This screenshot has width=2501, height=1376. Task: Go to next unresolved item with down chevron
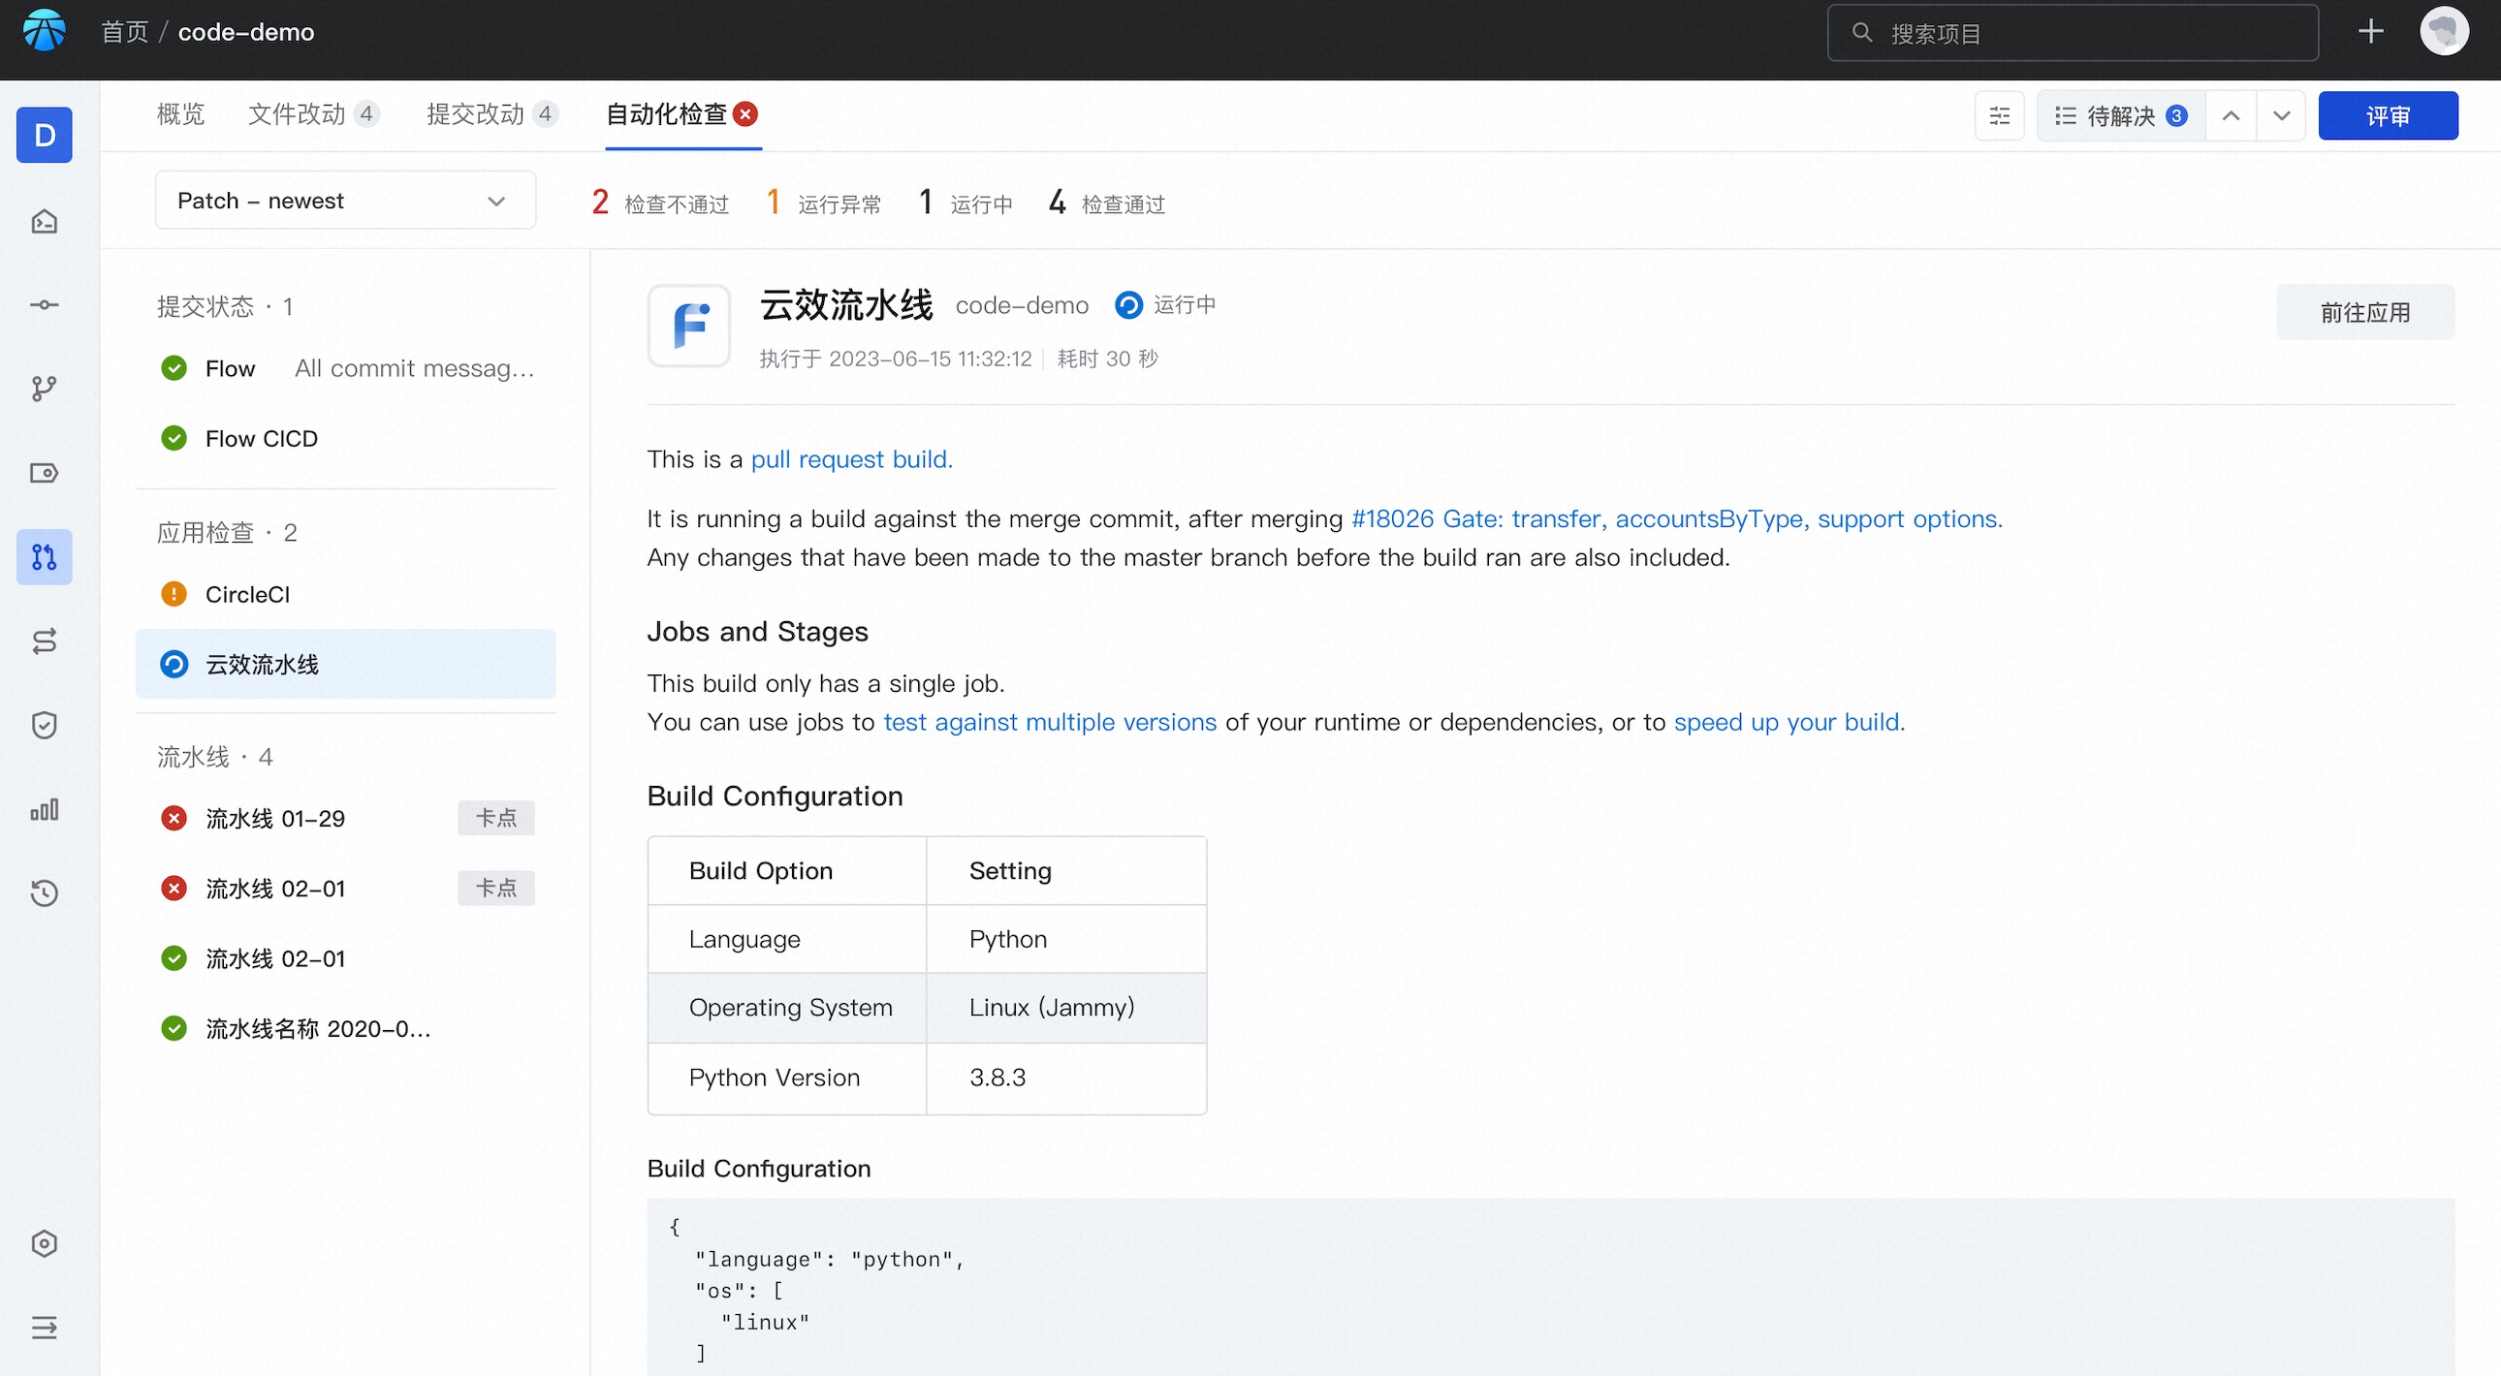pyautogui.click(x=2281, y=116)
